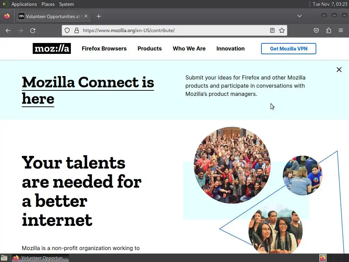
Task: Open the Applications menu in top panel
Action: [x=24, y=4]
